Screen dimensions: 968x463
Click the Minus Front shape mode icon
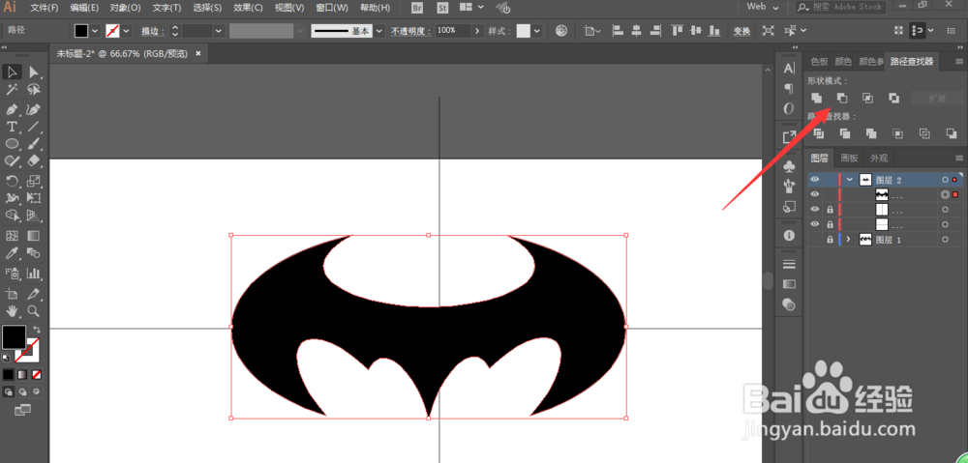(842, 98)
